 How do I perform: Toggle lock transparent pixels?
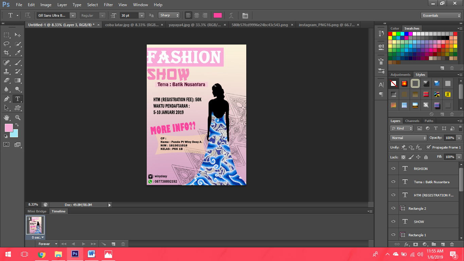(403, 157)
